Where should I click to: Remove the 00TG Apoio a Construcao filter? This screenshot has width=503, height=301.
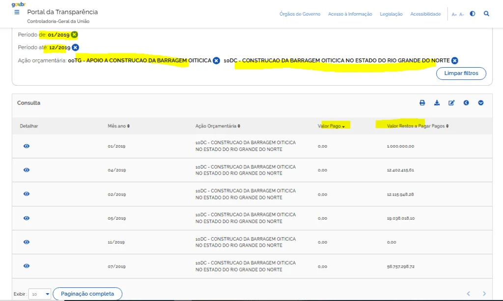pos(217,60)
